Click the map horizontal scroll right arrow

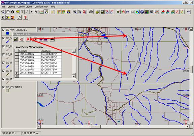188,127
